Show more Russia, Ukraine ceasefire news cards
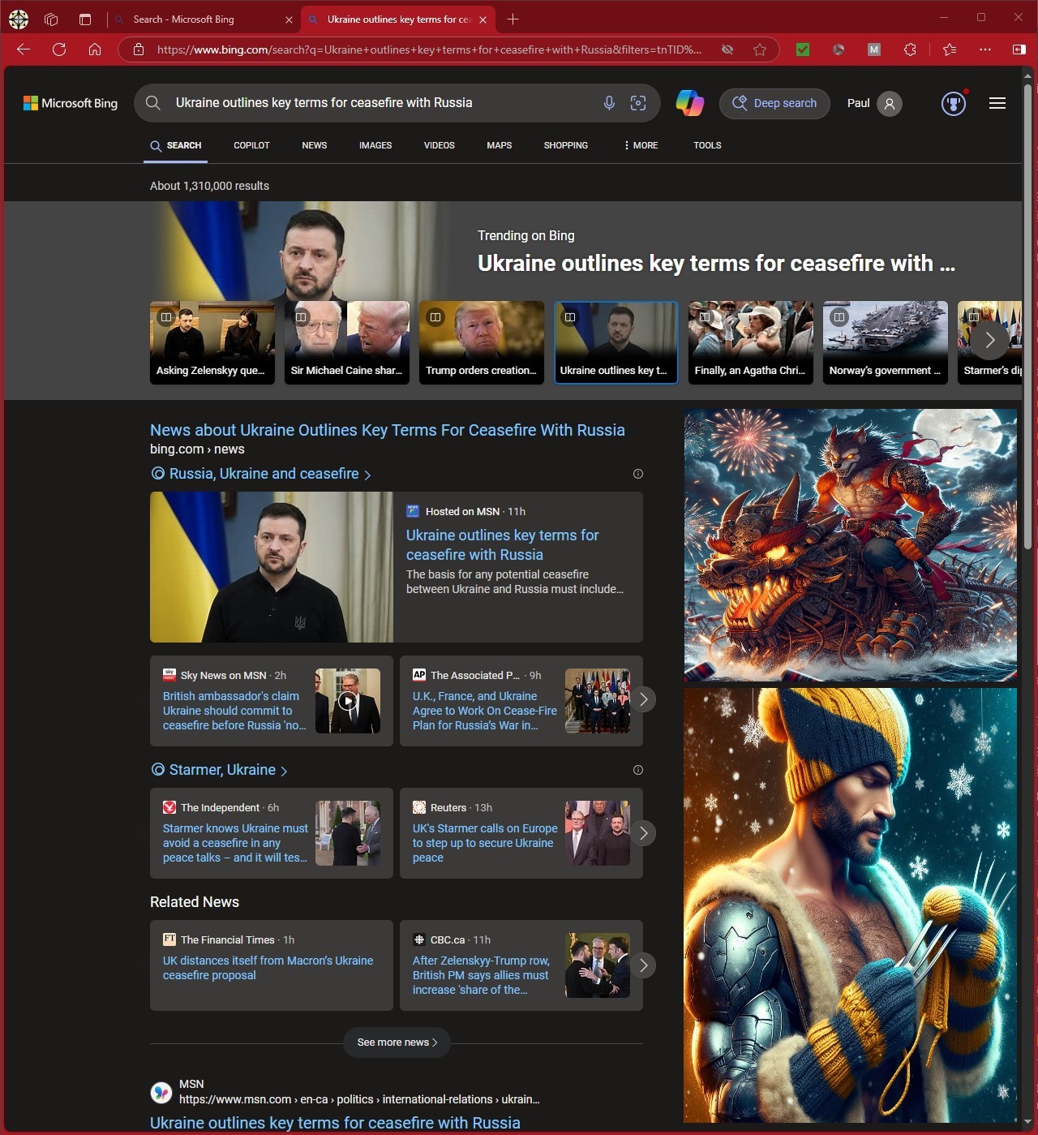The height and width of the screenshot is (1135, 1038). [x=643, y=699]
